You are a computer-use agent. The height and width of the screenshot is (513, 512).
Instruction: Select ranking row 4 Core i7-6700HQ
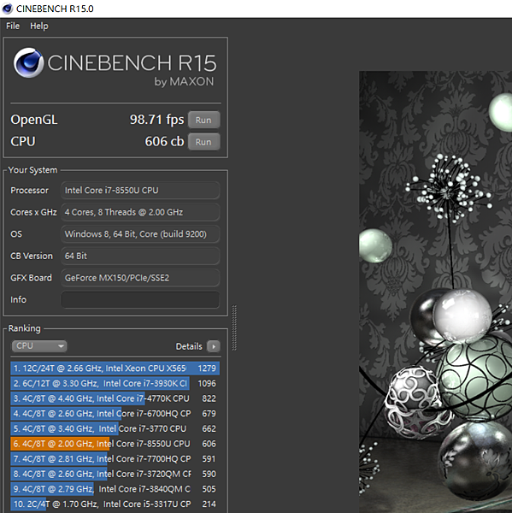(x=115, y=413)
